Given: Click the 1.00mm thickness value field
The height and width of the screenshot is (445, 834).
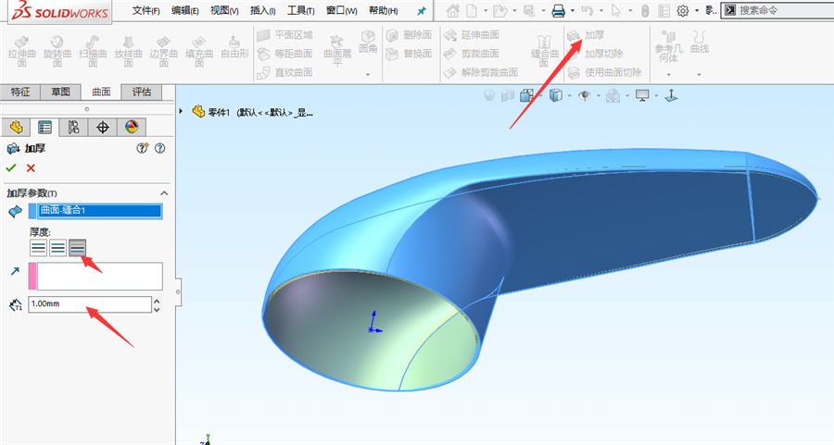Looking at the screenshot, I should [90, 304].
